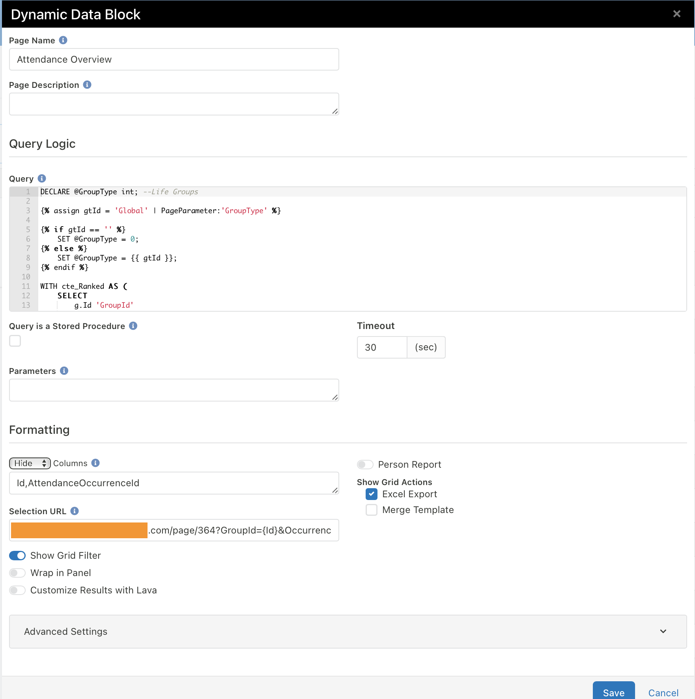Click the Selection URL input field
Viewport: 695px width, 699px height.
click(x=174, y=530)
